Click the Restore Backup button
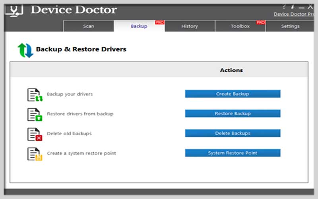The image size is (318, 199). coord(233,113)
